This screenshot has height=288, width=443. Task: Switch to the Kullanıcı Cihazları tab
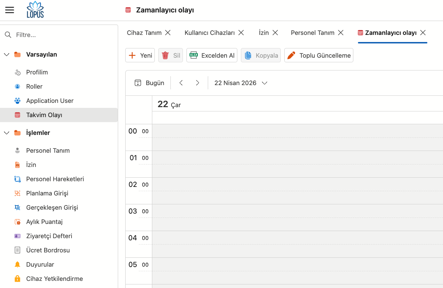coord(210,33)
